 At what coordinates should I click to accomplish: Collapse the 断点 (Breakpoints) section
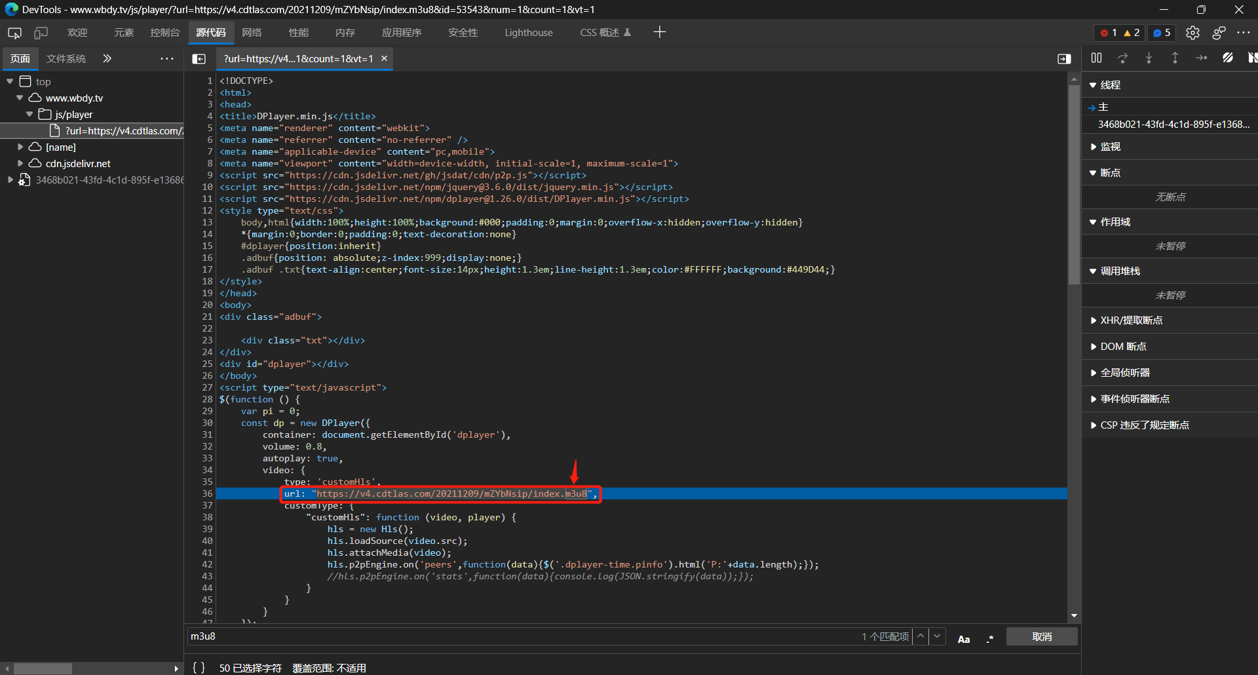coord(1170,173)
